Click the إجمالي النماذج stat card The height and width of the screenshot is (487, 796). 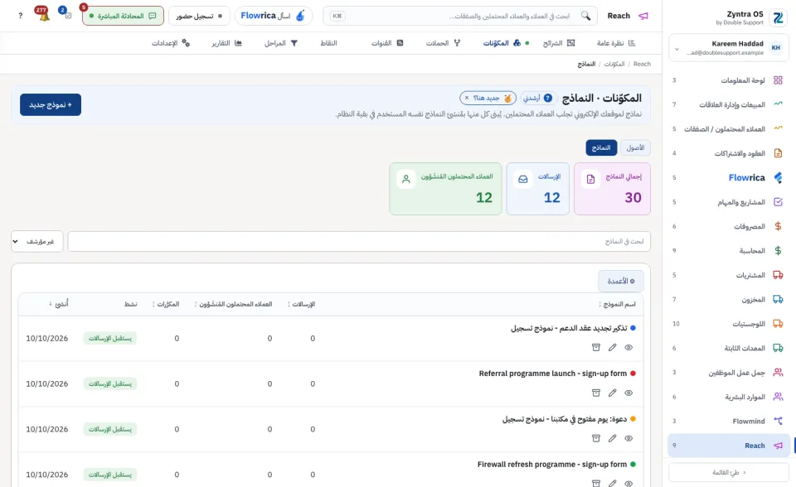[x=612, y=189]
